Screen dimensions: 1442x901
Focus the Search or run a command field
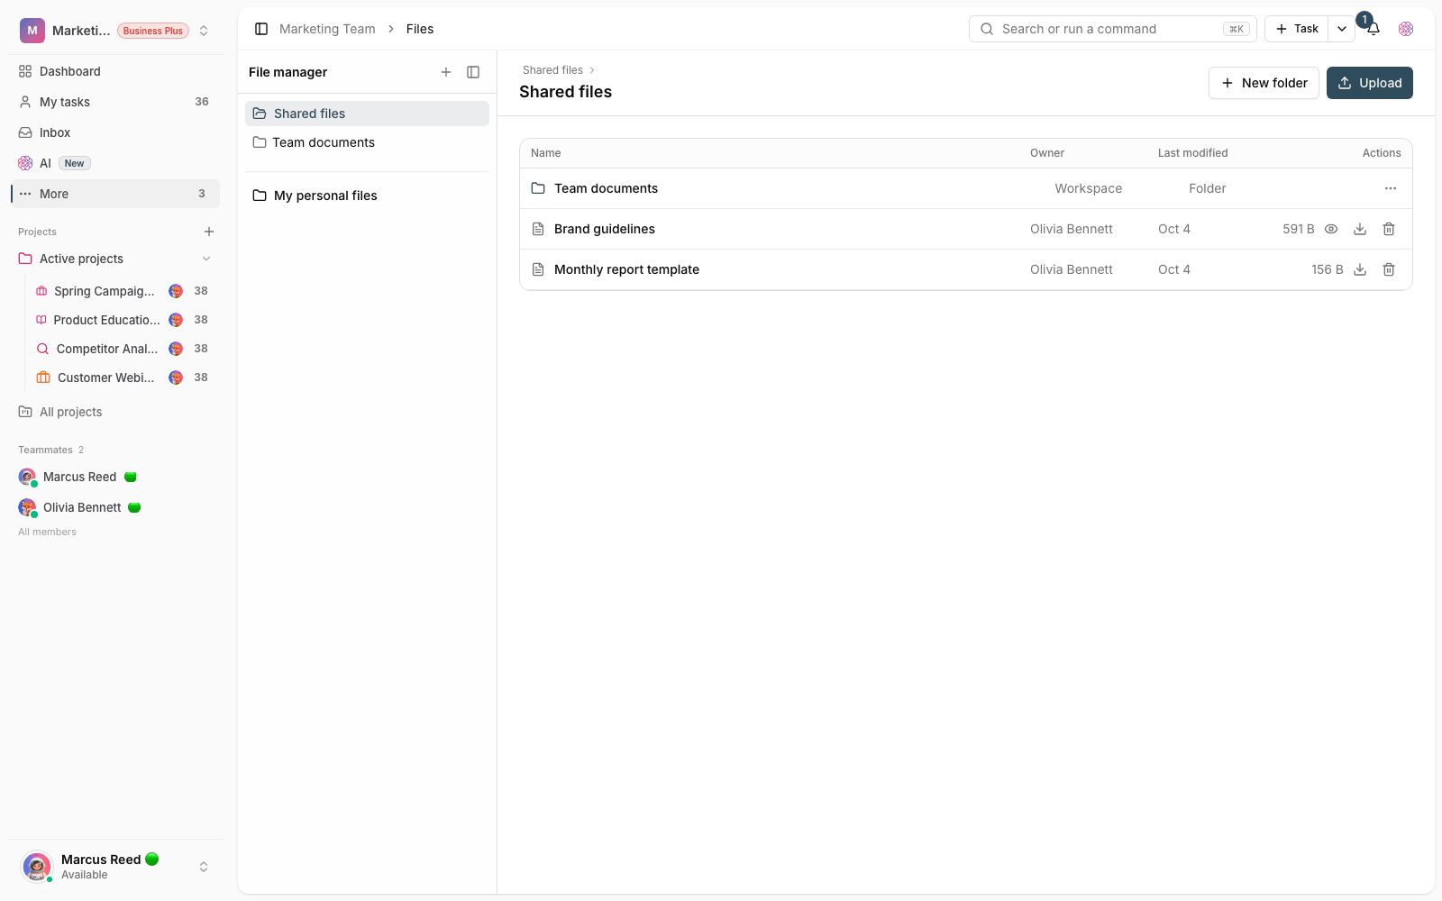click(x=1113, y=29)
